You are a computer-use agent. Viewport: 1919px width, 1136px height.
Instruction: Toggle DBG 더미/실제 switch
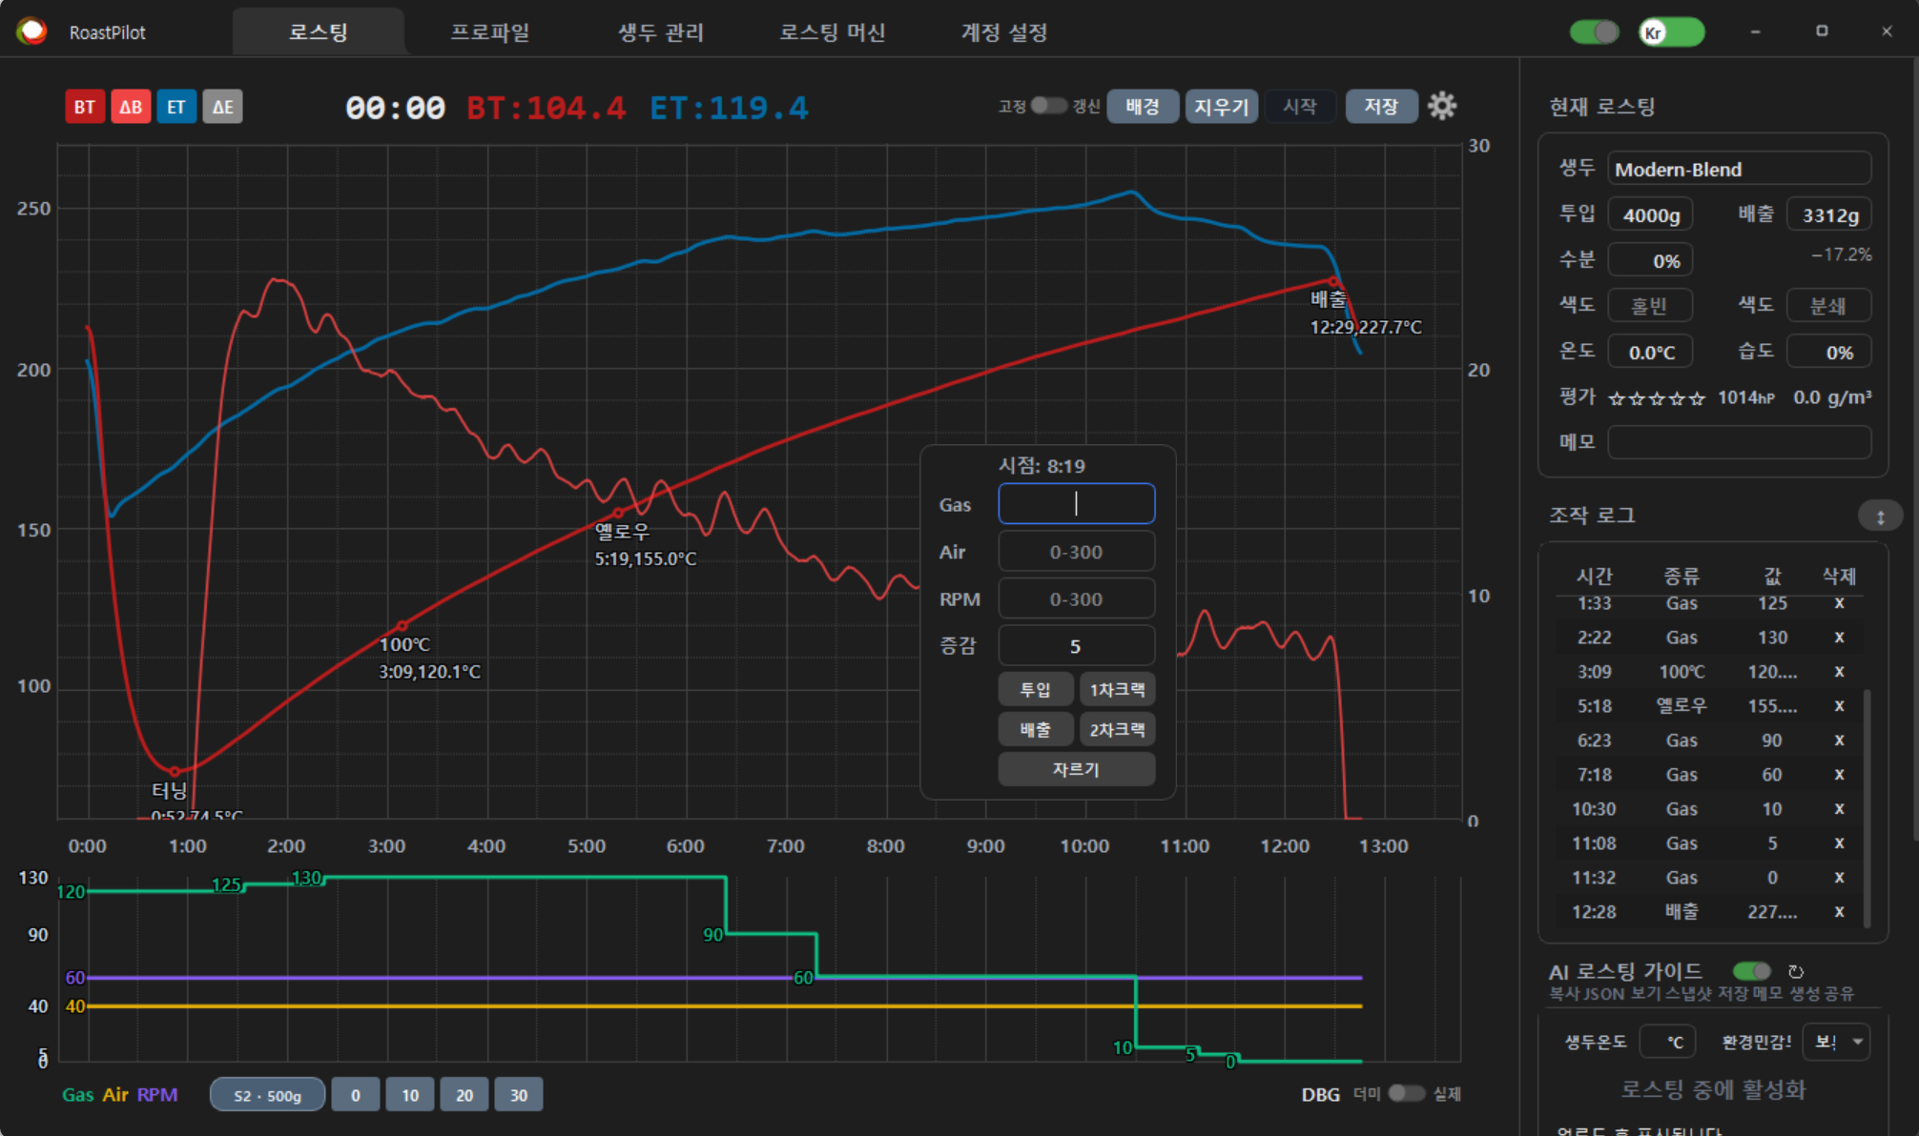[1406, 1093]
